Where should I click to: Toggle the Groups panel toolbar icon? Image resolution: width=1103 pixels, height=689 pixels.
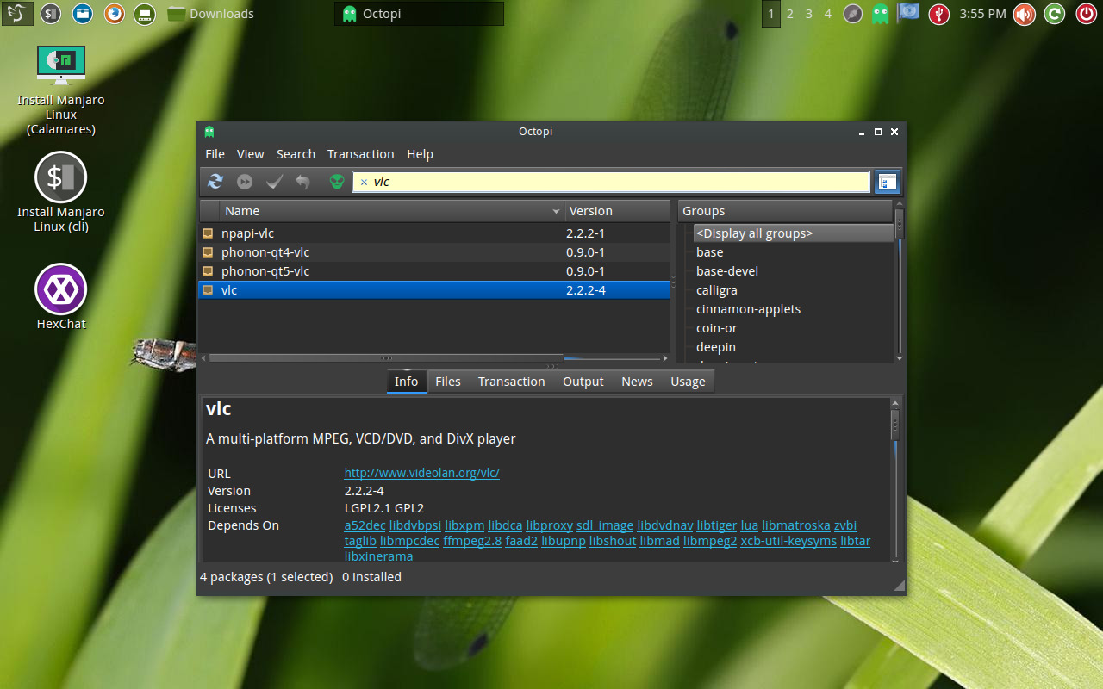[887, 182]
